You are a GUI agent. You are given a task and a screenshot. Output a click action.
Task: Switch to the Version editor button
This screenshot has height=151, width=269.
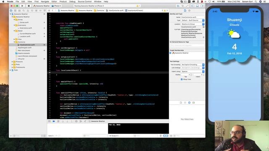pos(187,6)
